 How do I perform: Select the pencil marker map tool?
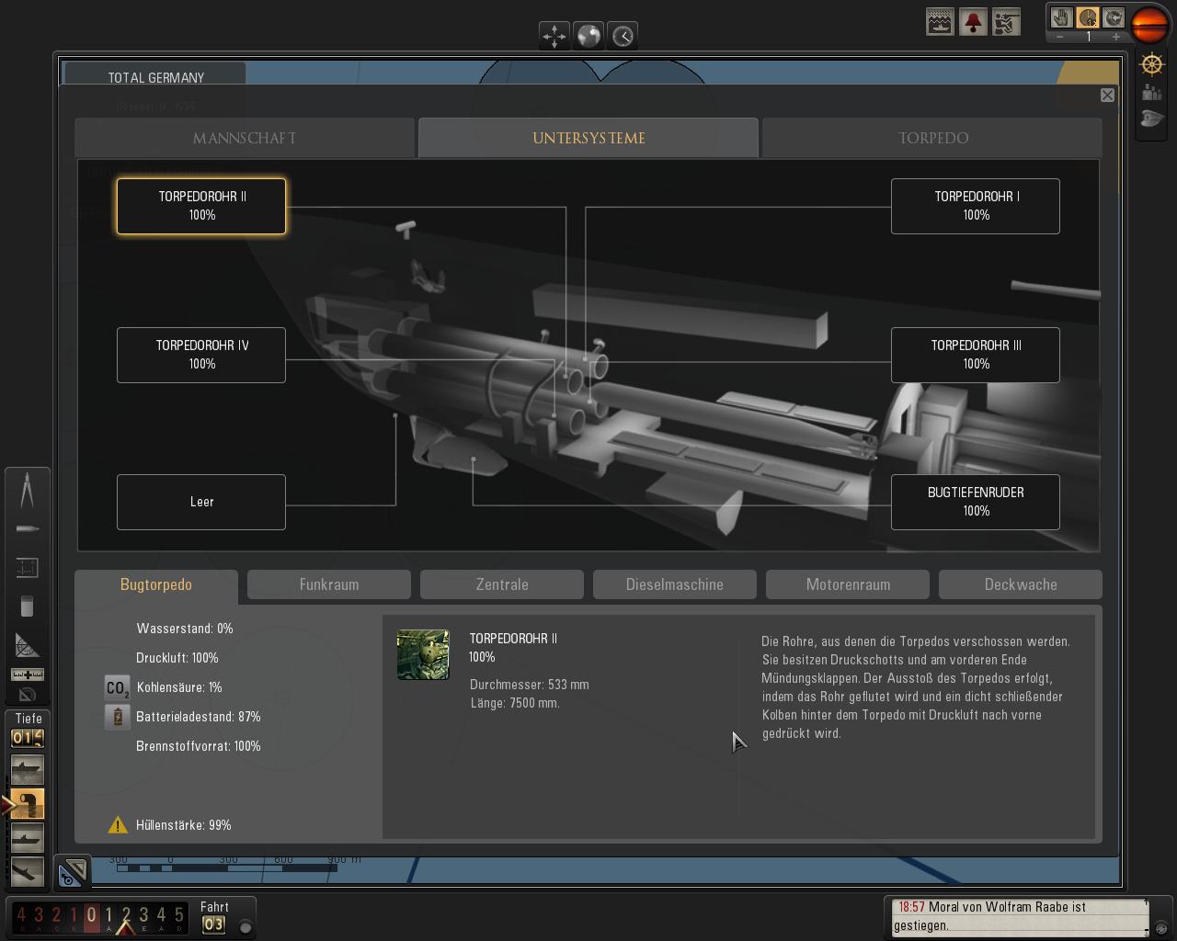[x=28, y=529]
